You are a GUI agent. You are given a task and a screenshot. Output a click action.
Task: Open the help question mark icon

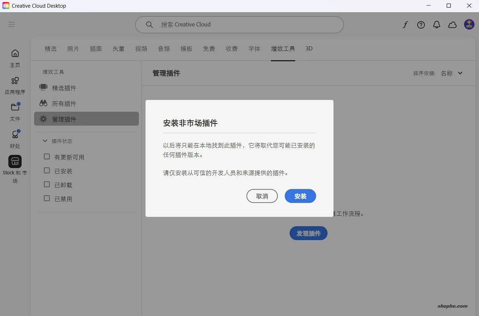click(421, 25)
